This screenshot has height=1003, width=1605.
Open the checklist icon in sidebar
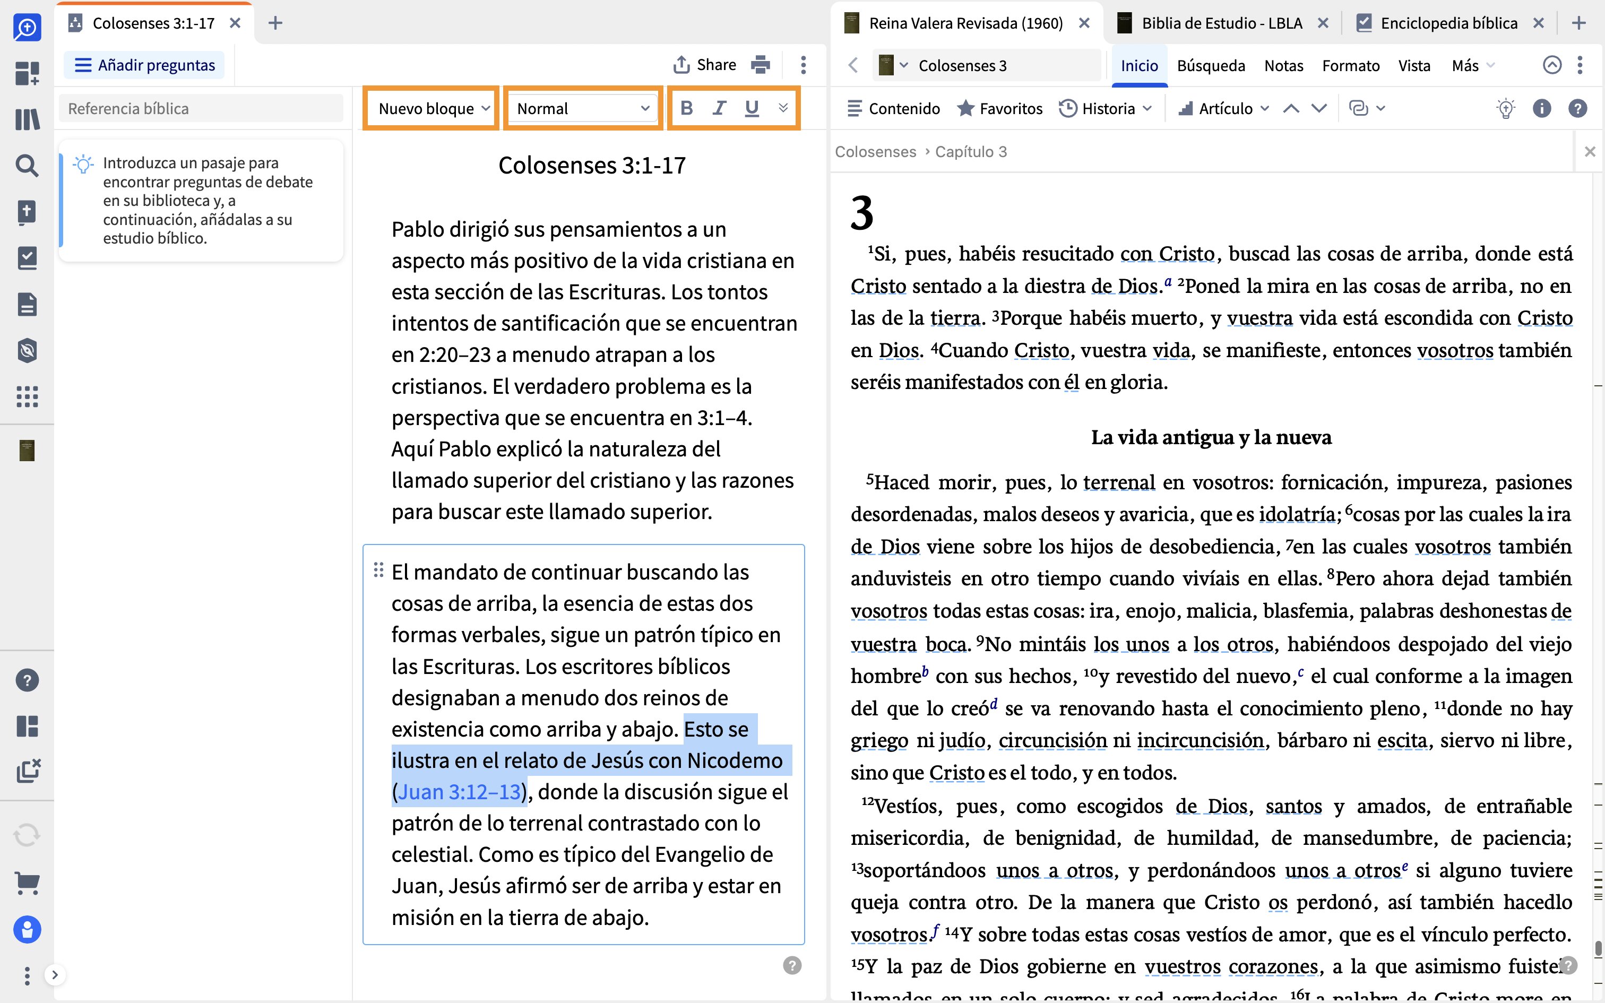click(27, 258)
